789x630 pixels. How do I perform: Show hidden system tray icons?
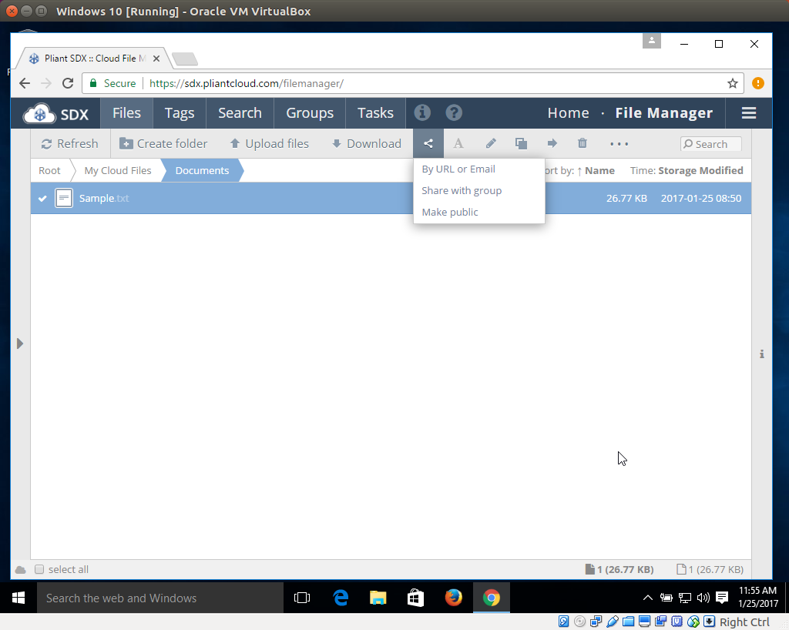(x=647, y=598)
